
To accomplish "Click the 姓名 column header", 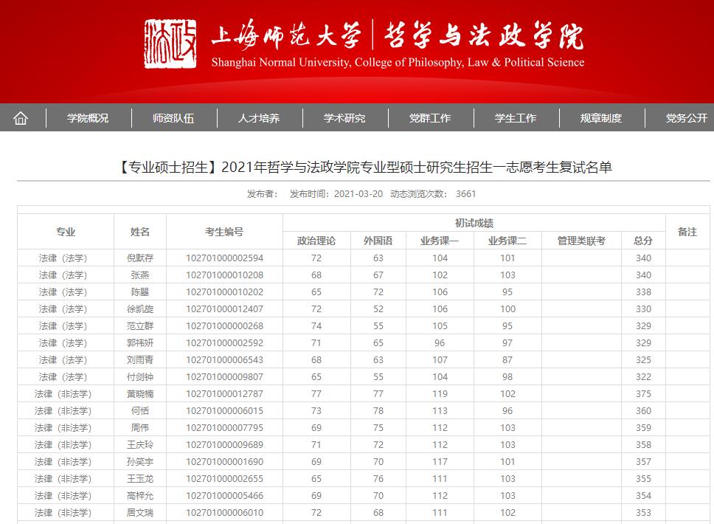I will [139, 231].
